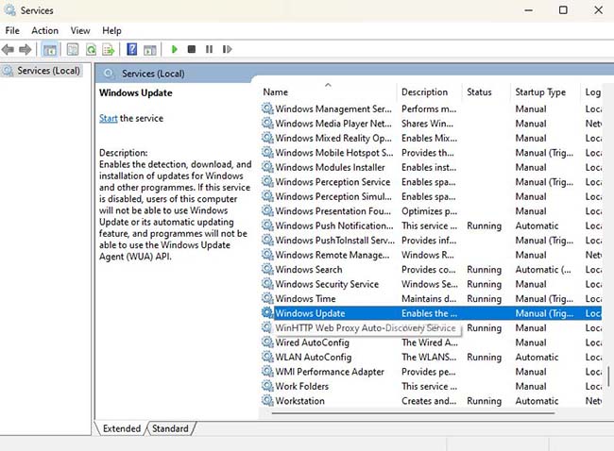
Task: Open the Help menu
Action: point(112,30)
